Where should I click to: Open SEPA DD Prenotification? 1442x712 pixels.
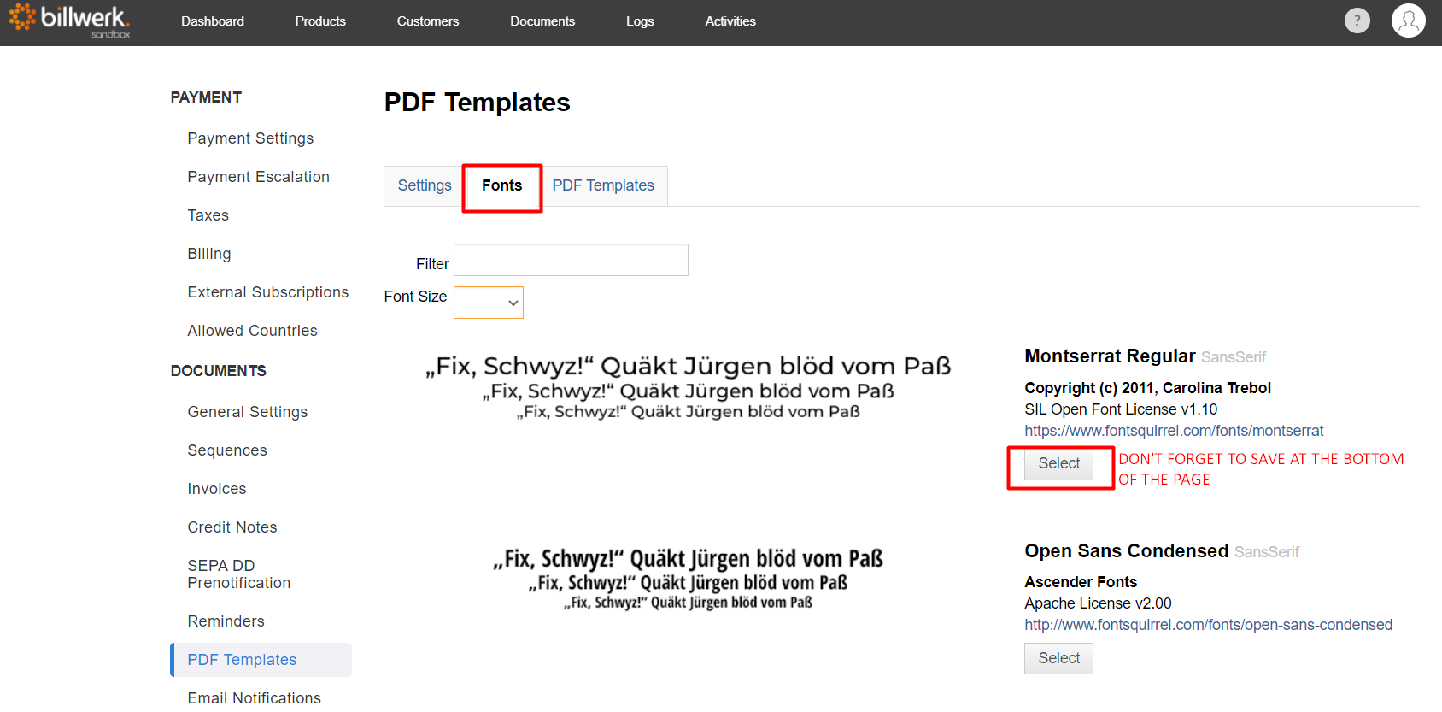238,574
